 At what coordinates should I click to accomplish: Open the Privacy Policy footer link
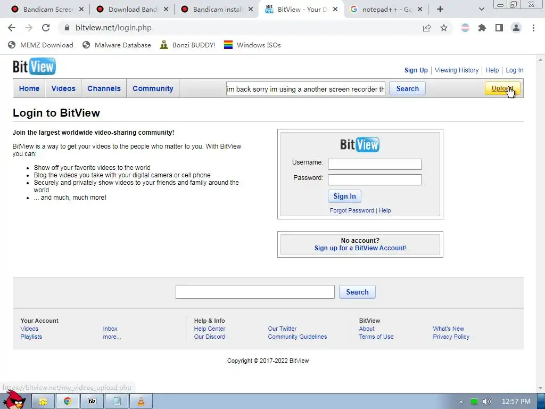click(451, 337)
